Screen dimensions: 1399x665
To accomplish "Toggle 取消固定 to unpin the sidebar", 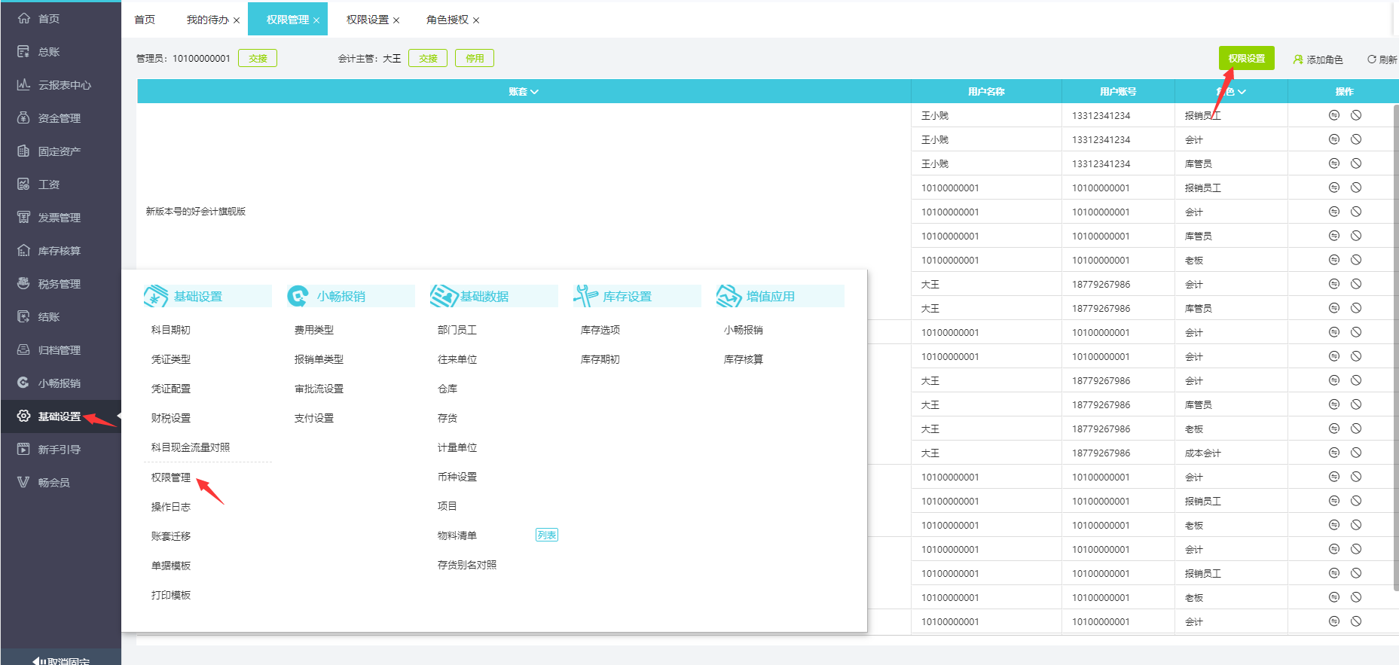I will coord(60,661).
